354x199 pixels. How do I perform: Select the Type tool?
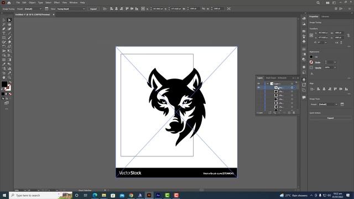pos(4,33)
